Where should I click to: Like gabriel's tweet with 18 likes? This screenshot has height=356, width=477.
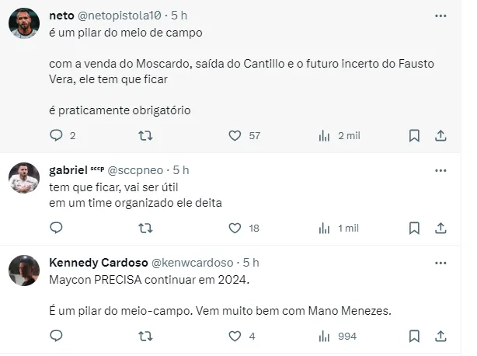click(235, 228)
